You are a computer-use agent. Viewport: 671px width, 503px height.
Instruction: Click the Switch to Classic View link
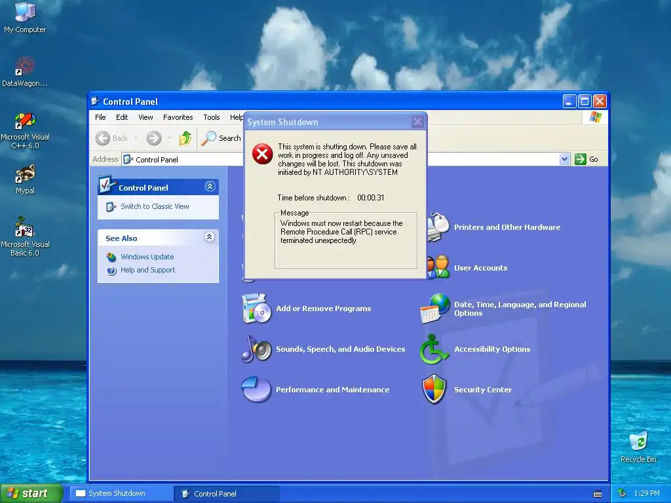pos(155,206)
